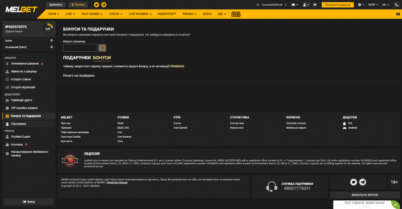The height and width of the screenshot is (209, 402).
Task: Click phone callback icon
Action: pos(396,5)
